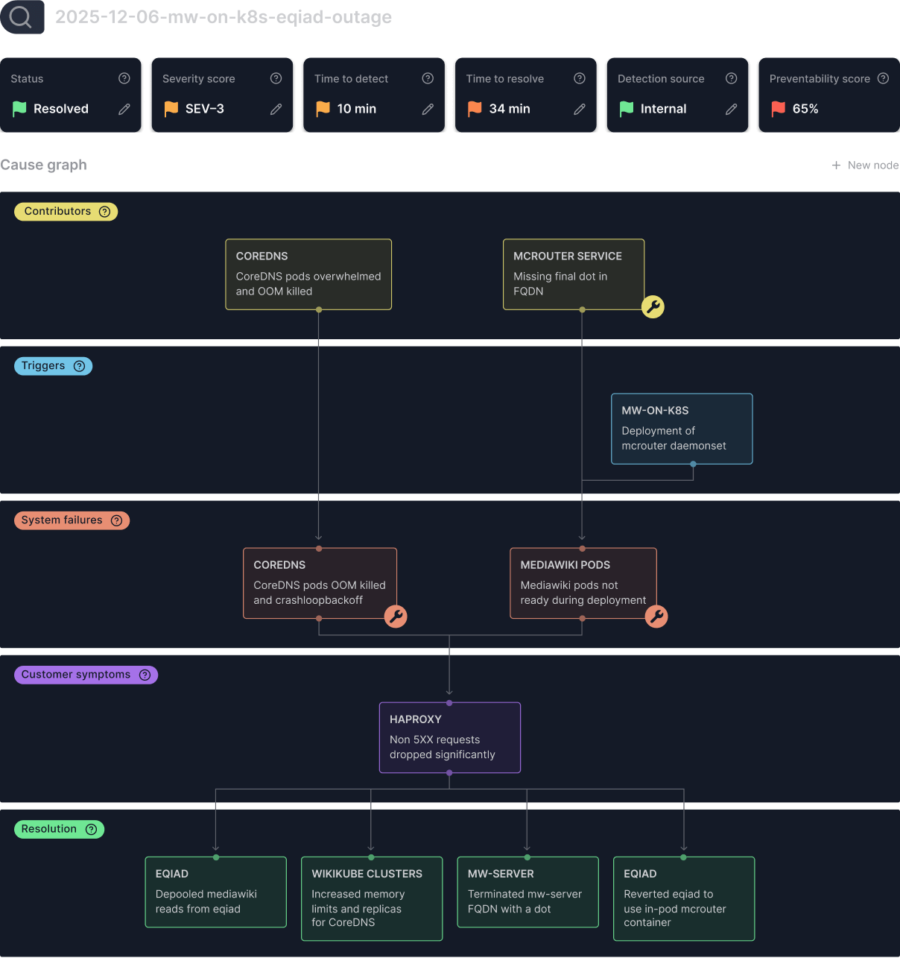Click the search icon beside the incident title
The image size is (900, 958).
[22, 17]
